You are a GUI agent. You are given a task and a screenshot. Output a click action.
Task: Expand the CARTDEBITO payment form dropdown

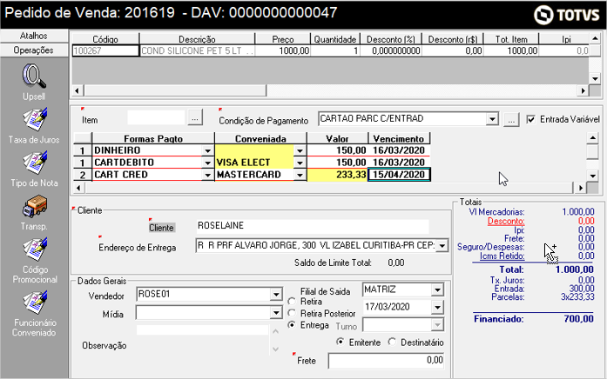pyautogui.click(x=208, y=163)
